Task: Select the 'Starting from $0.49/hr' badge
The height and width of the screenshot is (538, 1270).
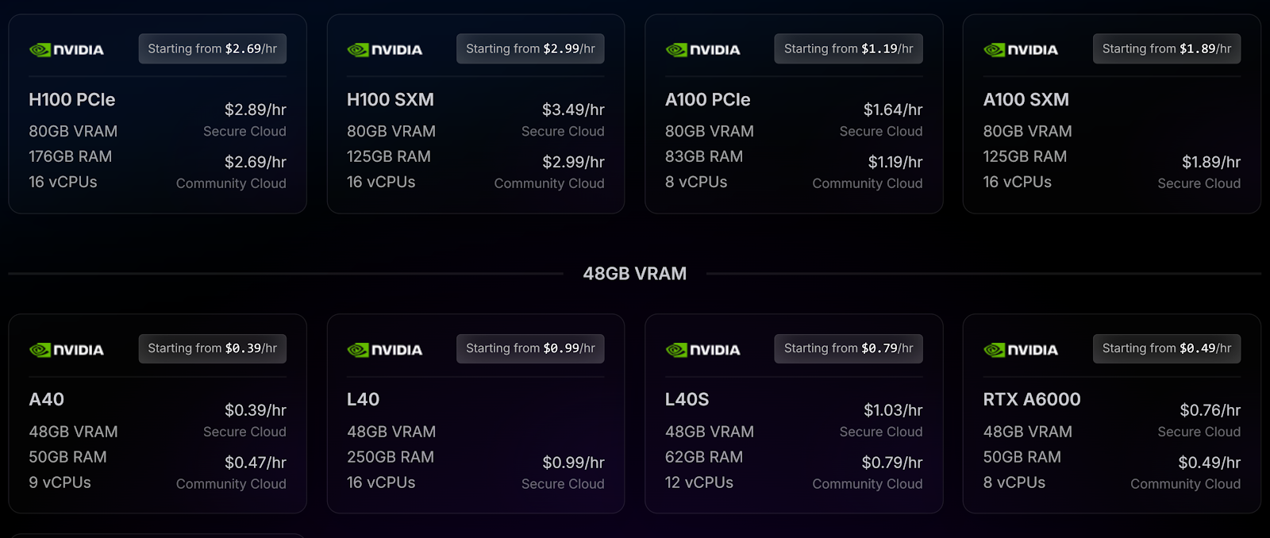Action: (1167, 348)
